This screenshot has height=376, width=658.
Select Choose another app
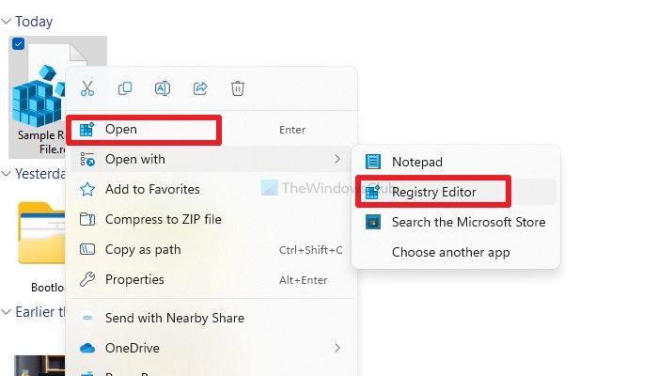(x=456, y=252)
